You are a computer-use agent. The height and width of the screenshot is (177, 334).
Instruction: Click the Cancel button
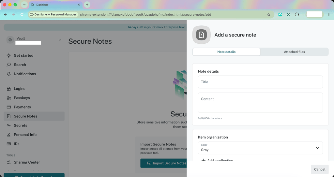coord(320,169)
